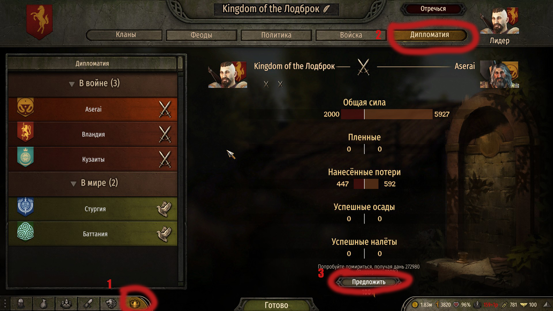Collapse the 'В мире (2)' section
This screenshot has width=553, height=311.
73,184
